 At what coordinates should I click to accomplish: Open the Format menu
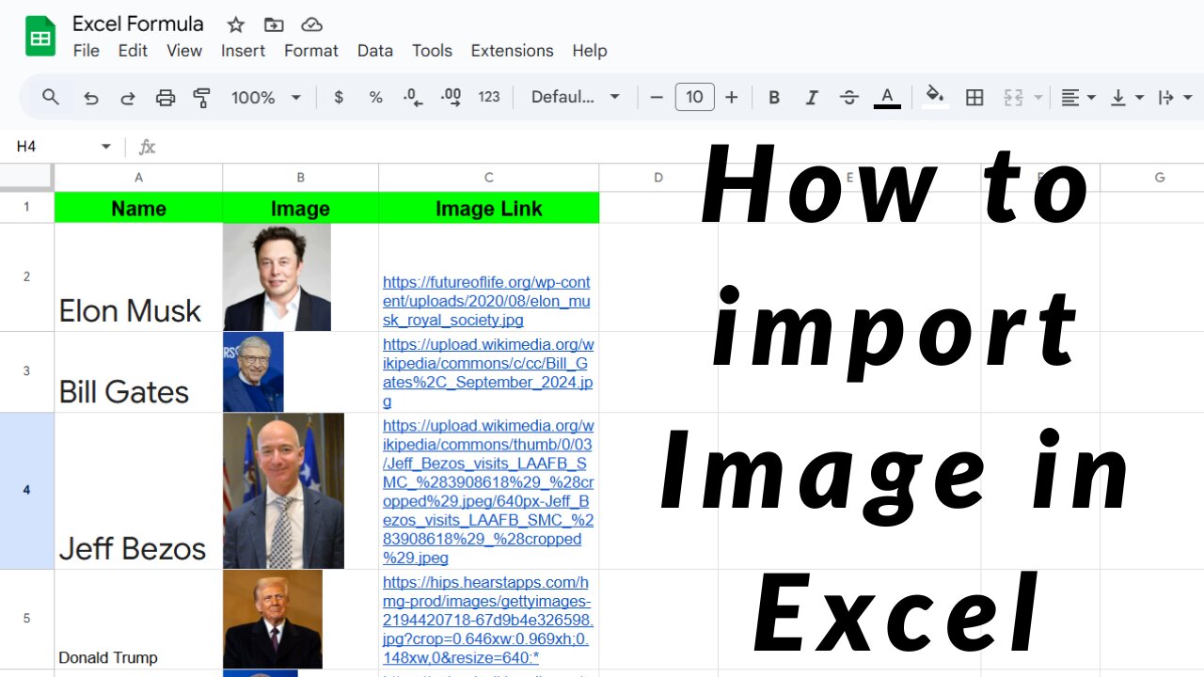[x=311, y=51]
